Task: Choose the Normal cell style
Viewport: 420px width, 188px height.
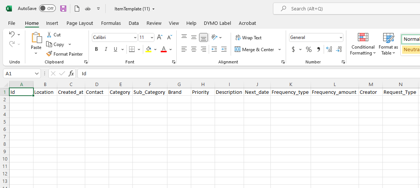Action: [x=411, y=39]
